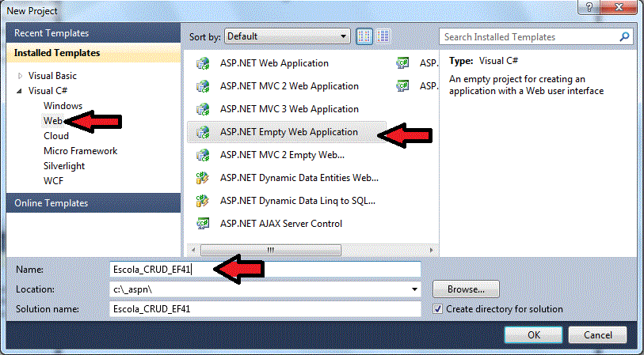Open the Installed Templates section
The image size is (644, 355).
[93, 53]
